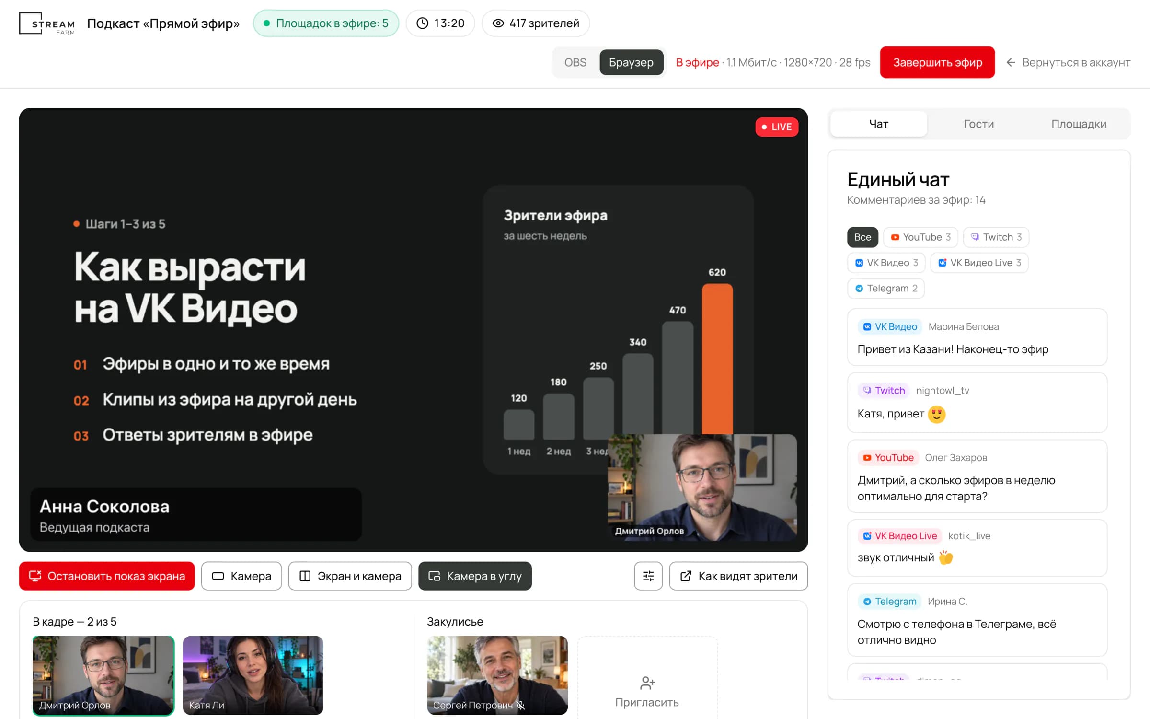This screenshot has height=719, width=1150.
Task: Click Вернуться в аккаунт link
Action: tap(1068, 62)
